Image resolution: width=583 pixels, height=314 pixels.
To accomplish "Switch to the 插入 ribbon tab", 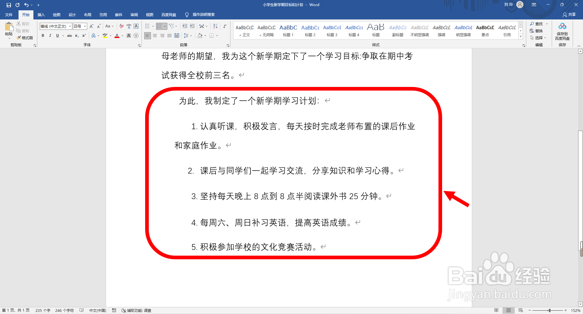I will 41,15.
